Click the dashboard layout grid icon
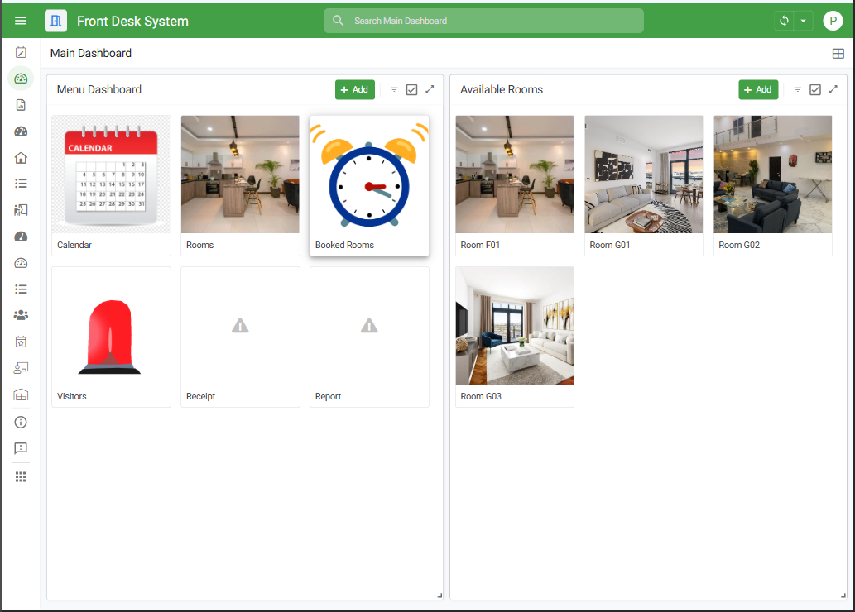855x612 pixels. click(x=838, y=54)
